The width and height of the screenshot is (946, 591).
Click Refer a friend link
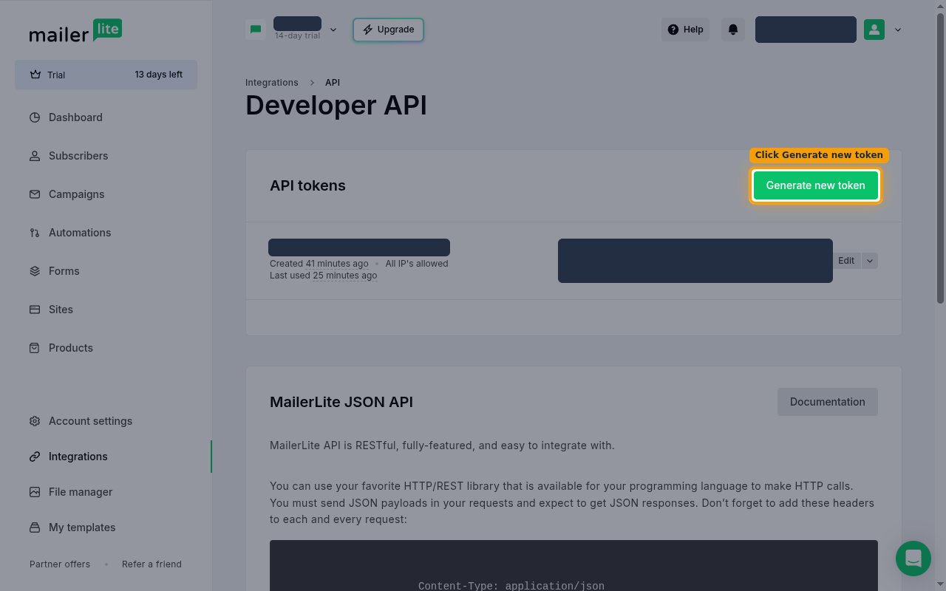pyautogui.click(x=152, y=564)
